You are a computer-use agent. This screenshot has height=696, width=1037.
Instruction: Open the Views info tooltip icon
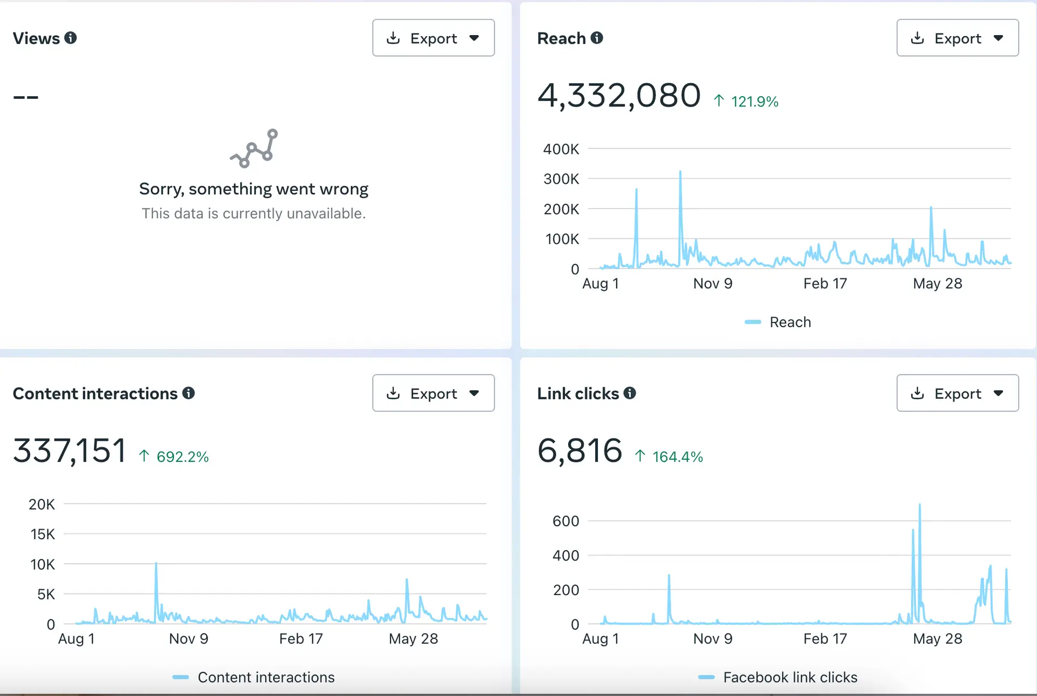(x=70, y=38)
